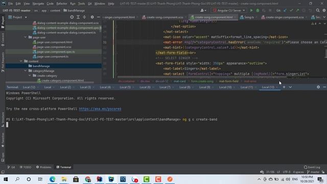
Task: Click the form.create-song breadcrumb
Action: pos(202,81)
